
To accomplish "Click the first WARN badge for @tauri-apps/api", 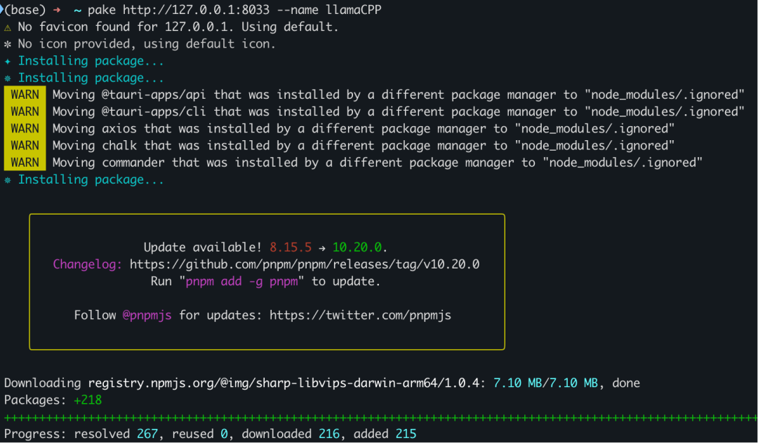I will 25,95.
